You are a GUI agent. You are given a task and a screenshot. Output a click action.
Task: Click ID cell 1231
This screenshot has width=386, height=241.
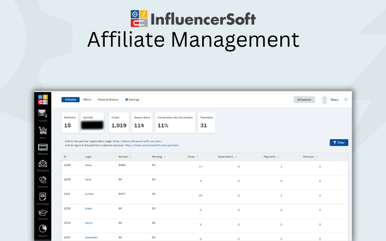[x=67, y=194]
